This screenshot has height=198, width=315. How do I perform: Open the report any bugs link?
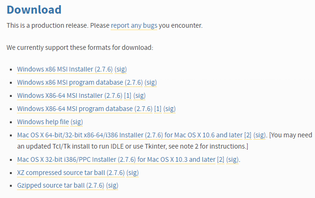[x=134, y=25]
